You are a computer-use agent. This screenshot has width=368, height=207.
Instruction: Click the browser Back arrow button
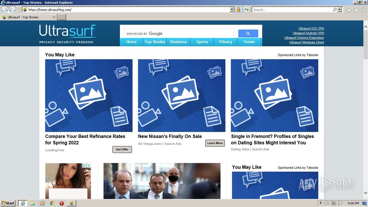coord(4,10)
